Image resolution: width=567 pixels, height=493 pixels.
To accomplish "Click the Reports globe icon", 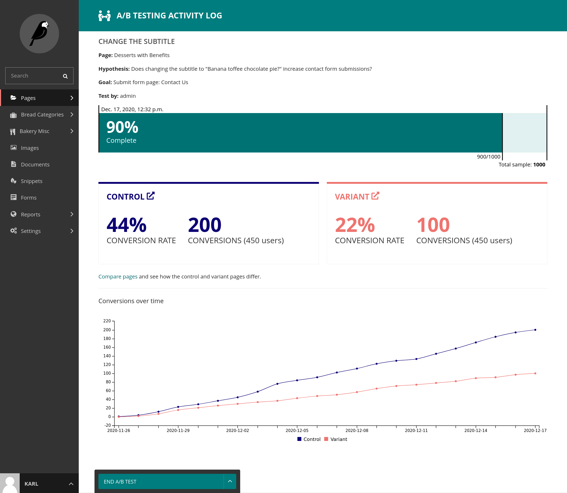I will click(13, 214).
